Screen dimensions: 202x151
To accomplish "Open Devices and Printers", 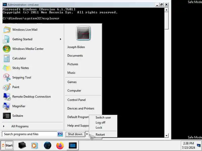I will tap(81, 108).
